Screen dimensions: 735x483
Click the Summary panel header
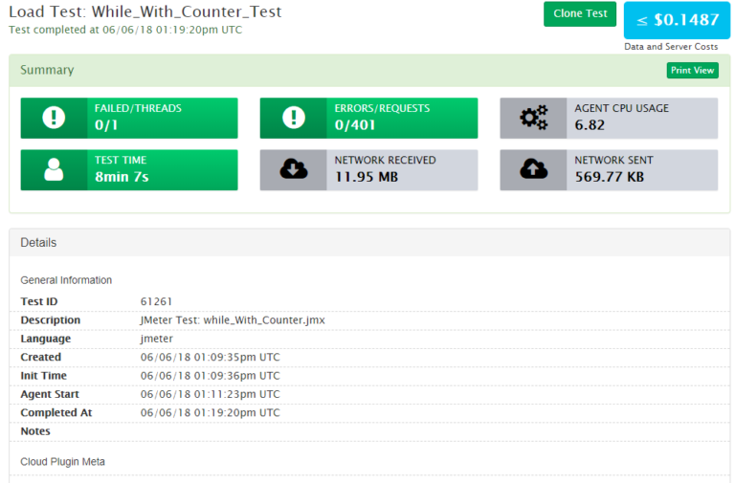(369, 70)
